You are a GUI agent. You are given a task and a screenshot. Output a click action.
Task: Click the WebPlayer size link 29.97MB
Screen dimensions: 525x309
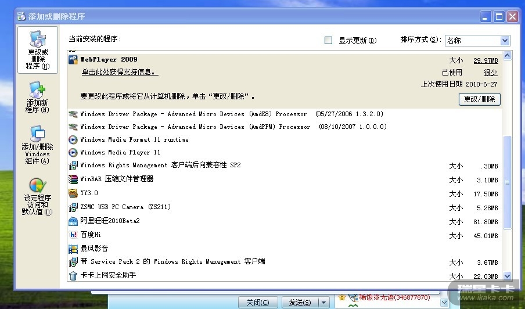(486, 60)
